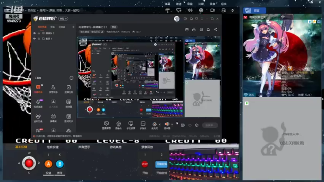The width and height of the screenshot is (324, 182).
Task: Open 房管助手 tool in toolbox
Action: pos(53,89)
